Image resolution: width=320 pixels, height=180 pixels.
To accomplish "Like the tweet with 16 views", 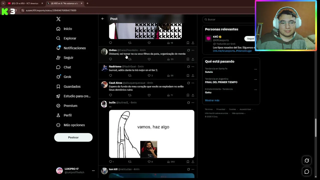I will click(x=149, y=43).
